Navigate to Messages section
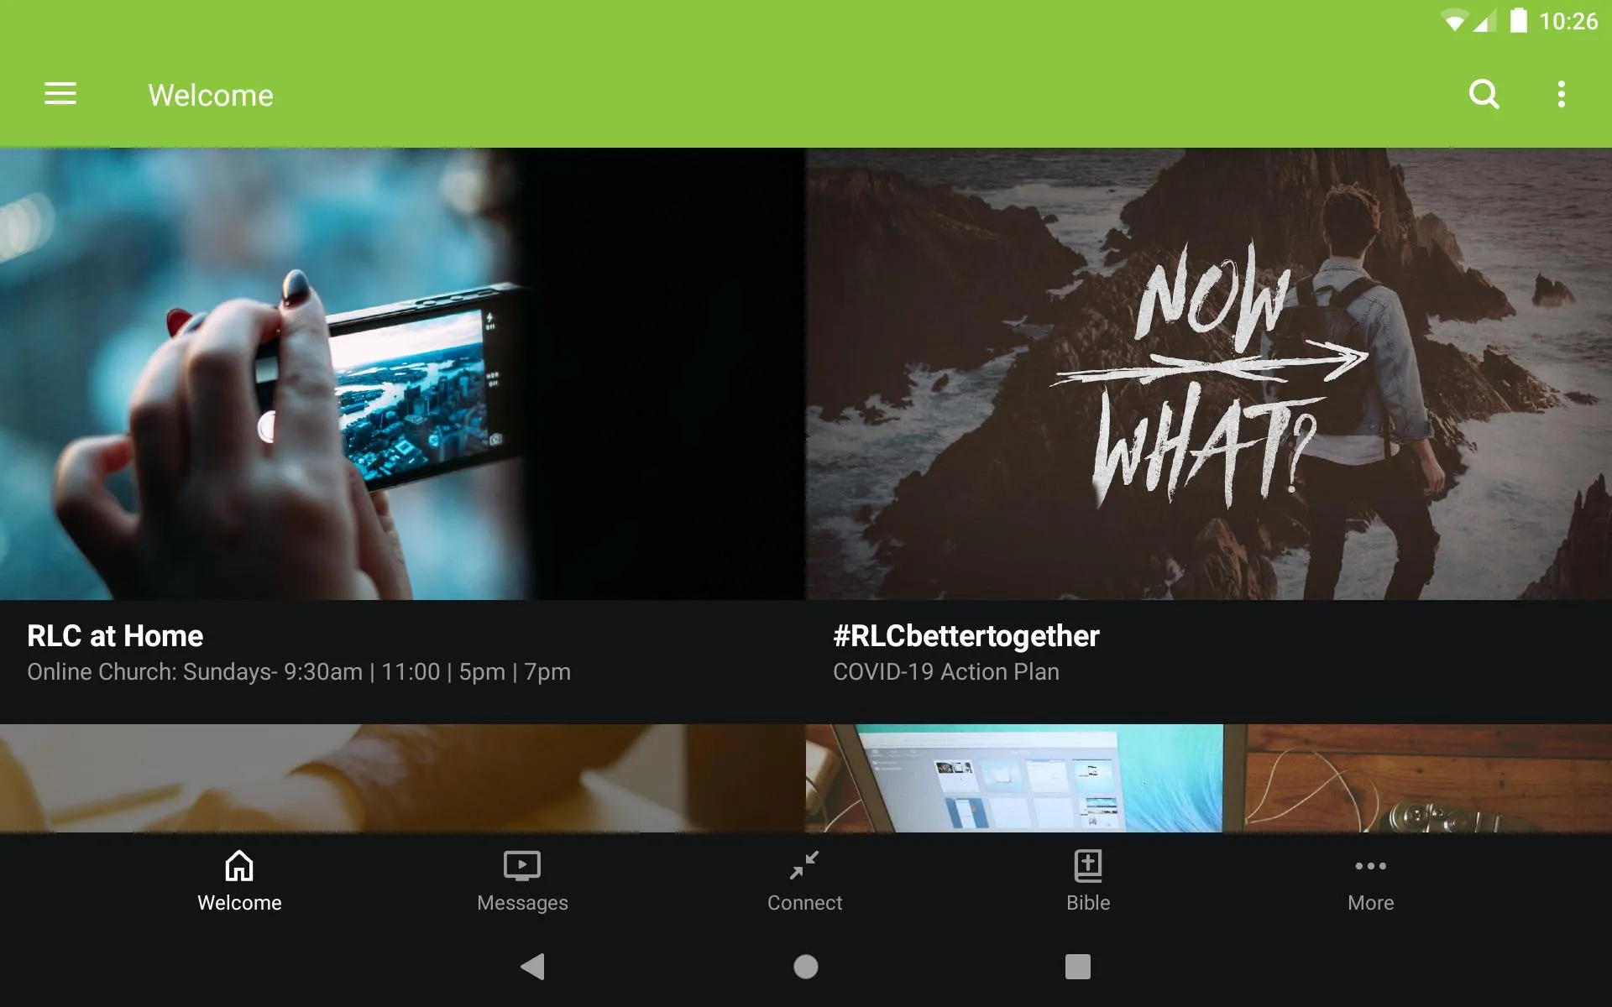 pyautogui.click(x=521, y=879)
